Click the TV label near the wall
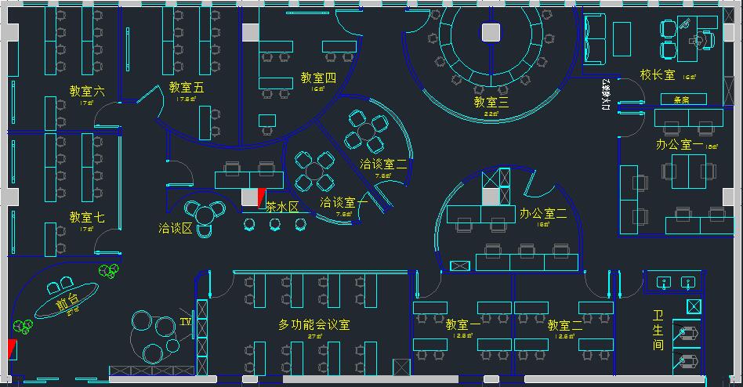 (x=186, y=322)
